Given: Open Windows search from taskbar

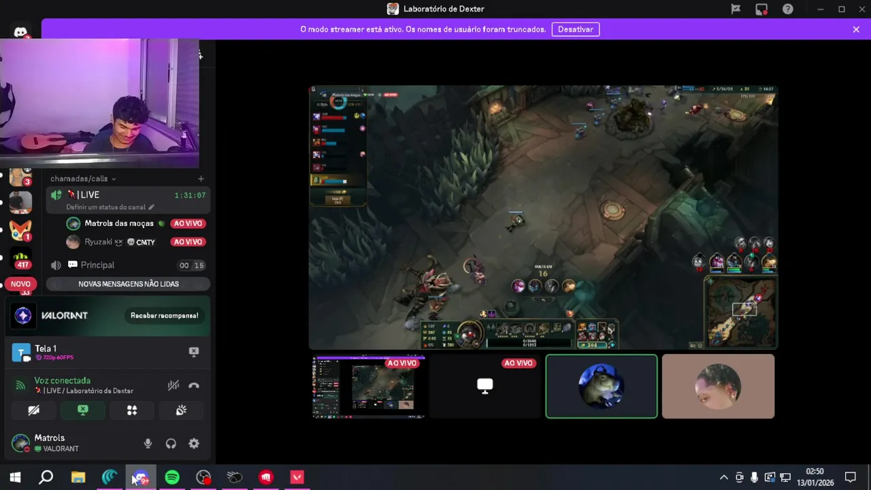Looking at the screenshot, I should [46, 477].
